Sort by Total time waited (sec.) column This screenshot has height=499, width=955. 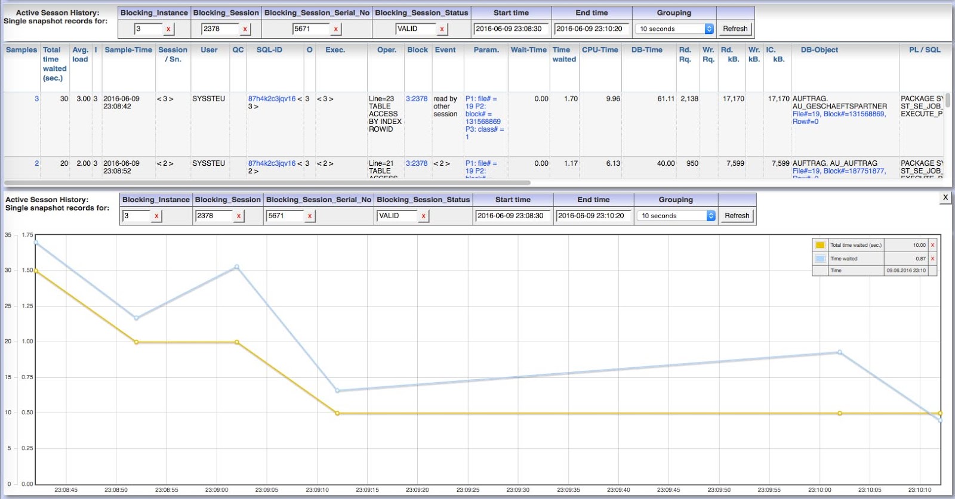click(x=54, y=64)
